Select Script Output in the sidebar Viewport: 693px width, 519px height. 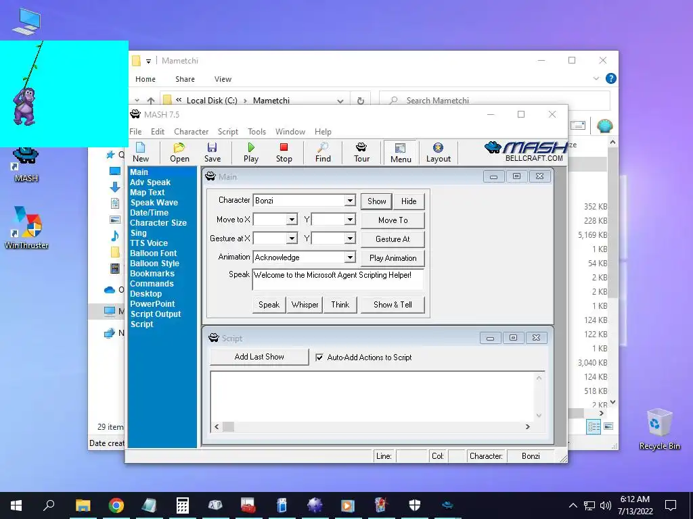(156, 314)
